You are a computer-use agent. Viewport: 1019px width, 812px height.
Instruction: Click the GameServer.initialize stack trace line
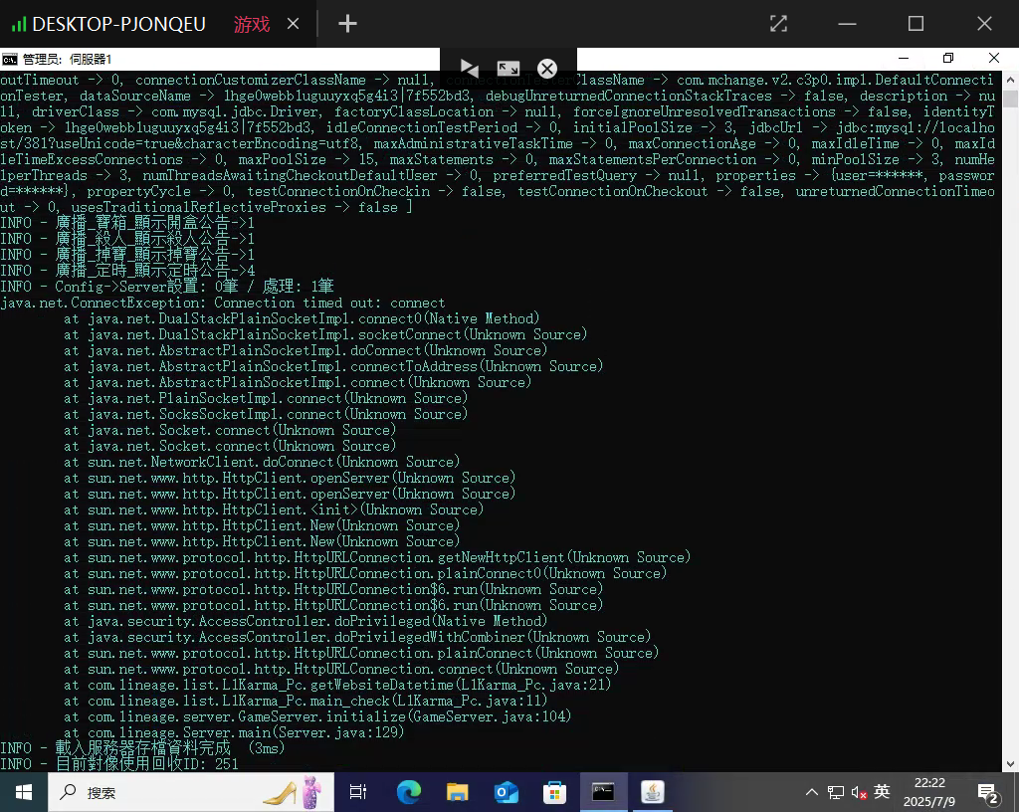click(x=317, y=716)
